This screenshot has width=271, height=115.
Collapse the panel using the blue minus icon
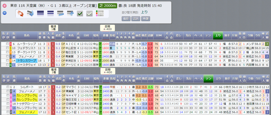point(5,13)
